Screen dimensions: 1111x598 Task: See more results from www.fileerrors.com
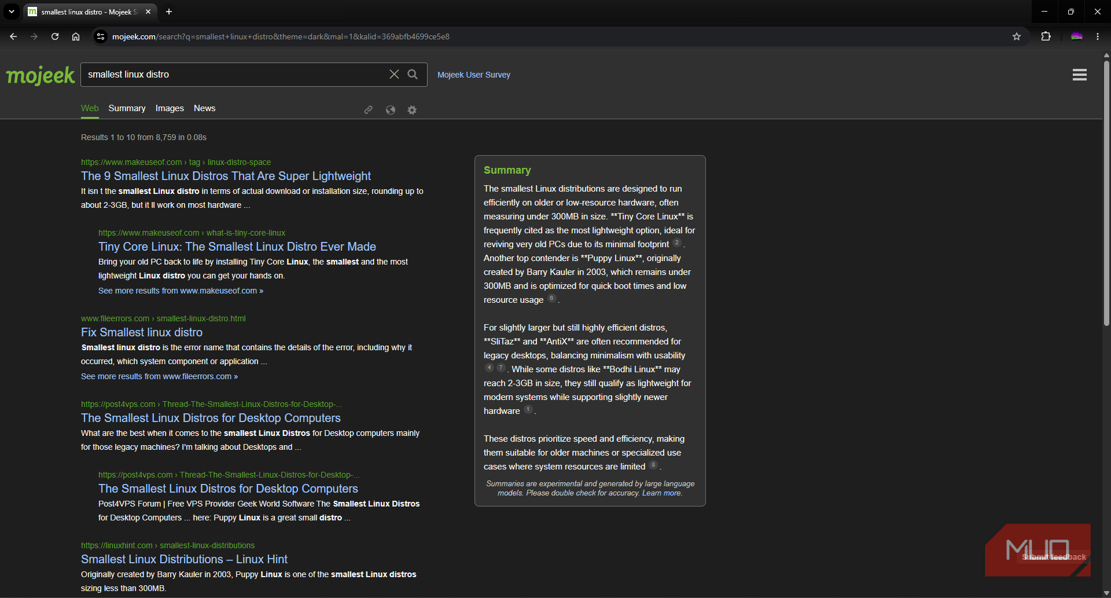[x=159, y=376]
